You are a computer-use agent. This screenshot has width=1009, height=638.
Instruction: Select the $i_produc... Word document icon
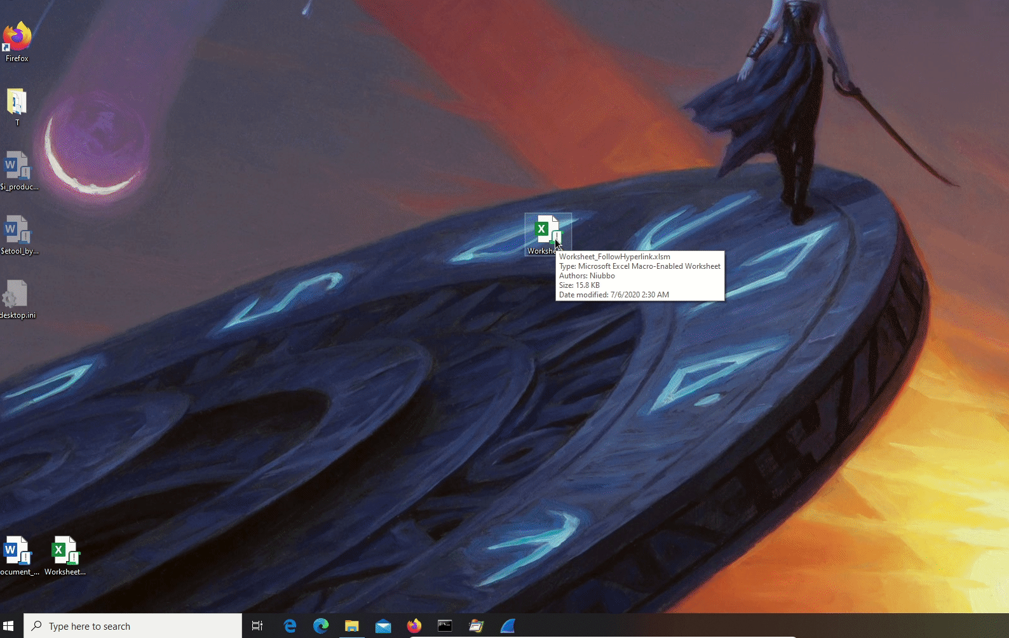click(x=18, y=171)
